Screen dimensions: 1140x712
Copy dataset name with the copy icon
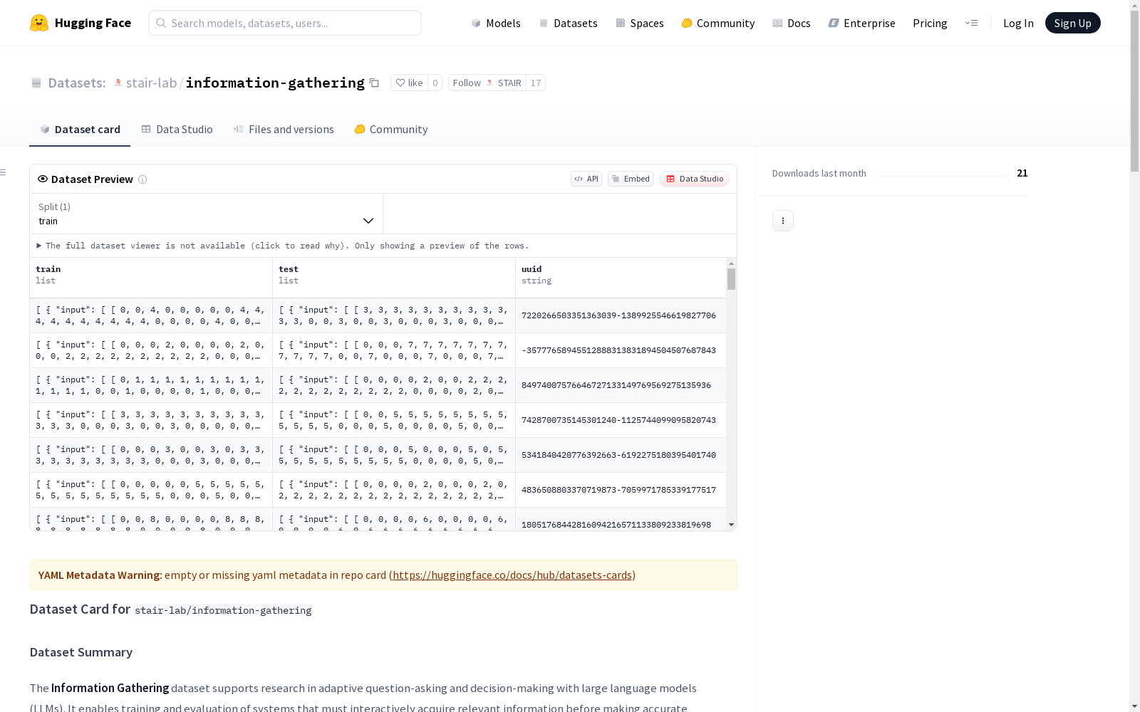point(374,83)
